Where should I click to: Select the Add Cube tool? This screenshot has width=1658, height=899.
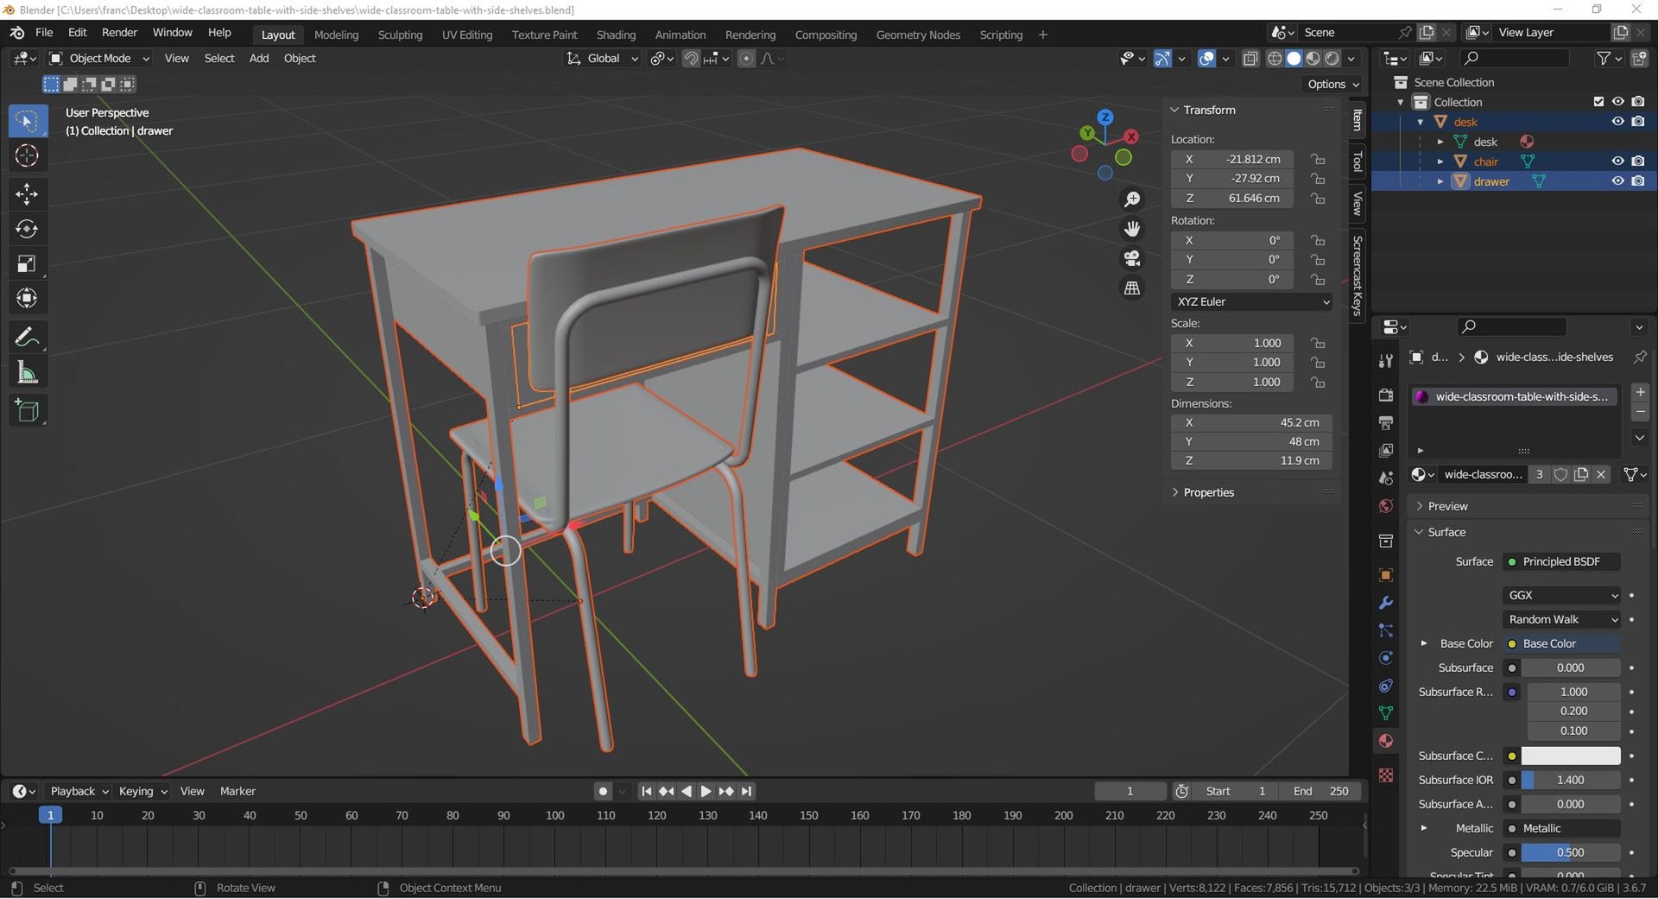pyautogui.click(x=27, y=411)
